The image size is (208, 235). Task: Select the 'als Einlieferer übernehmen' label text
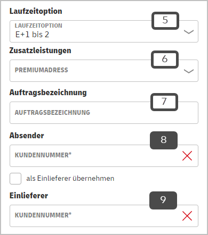pyautogui.click(x=70, y=179)
